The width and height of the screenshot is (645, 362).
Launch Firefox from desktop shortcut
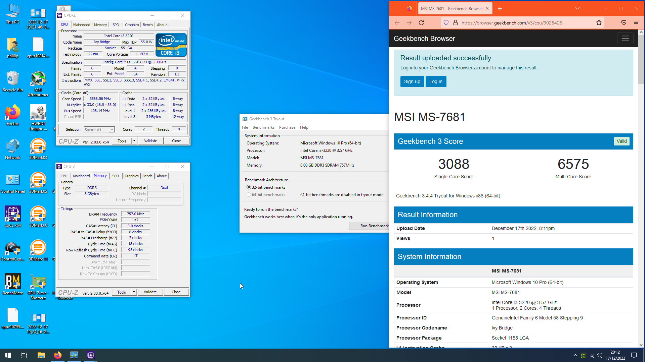pos(13,115)
